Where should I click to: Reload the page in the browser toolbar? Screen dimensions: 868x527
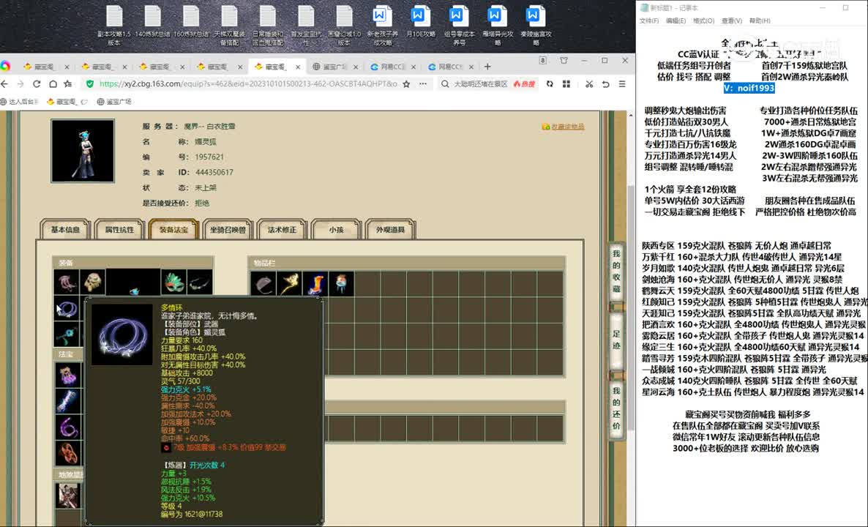[x=37, y=84]
